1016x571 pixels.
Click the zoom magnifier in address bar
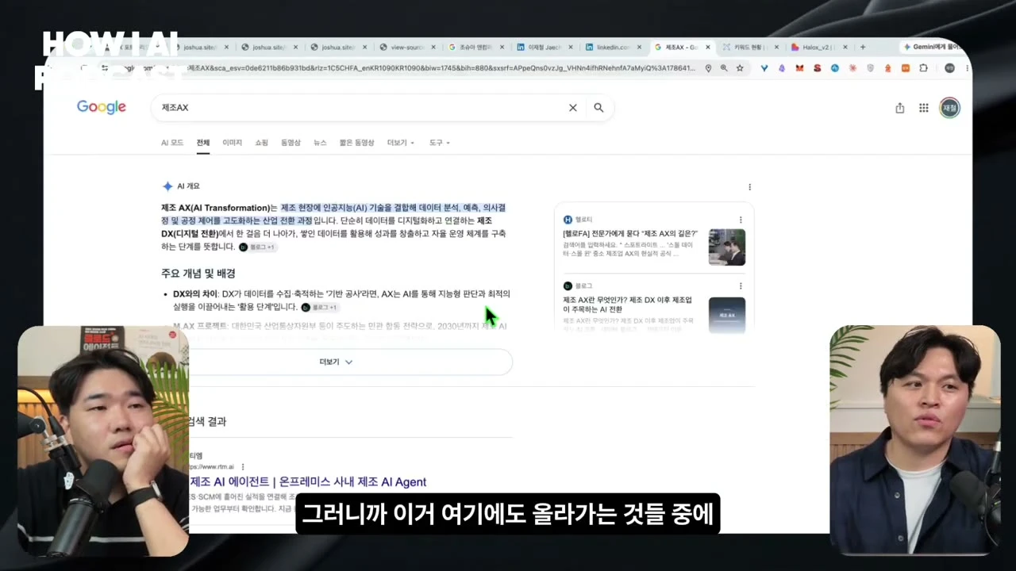tap(724, 68)
